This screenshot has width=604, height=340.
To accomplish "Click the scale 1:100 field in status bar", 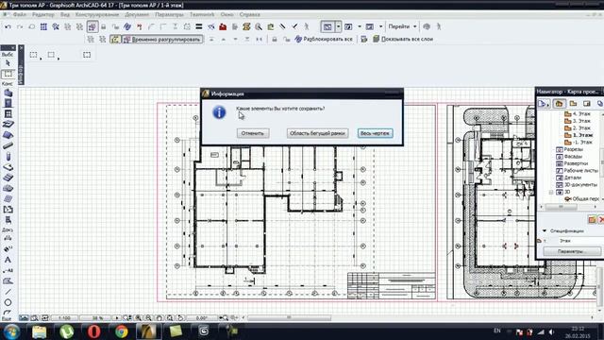I will pos(64,318).
